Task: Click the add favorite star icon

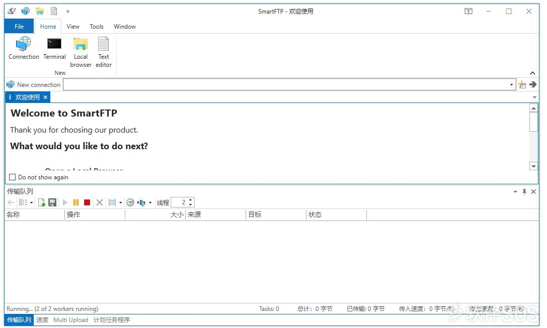Action: 522,84
